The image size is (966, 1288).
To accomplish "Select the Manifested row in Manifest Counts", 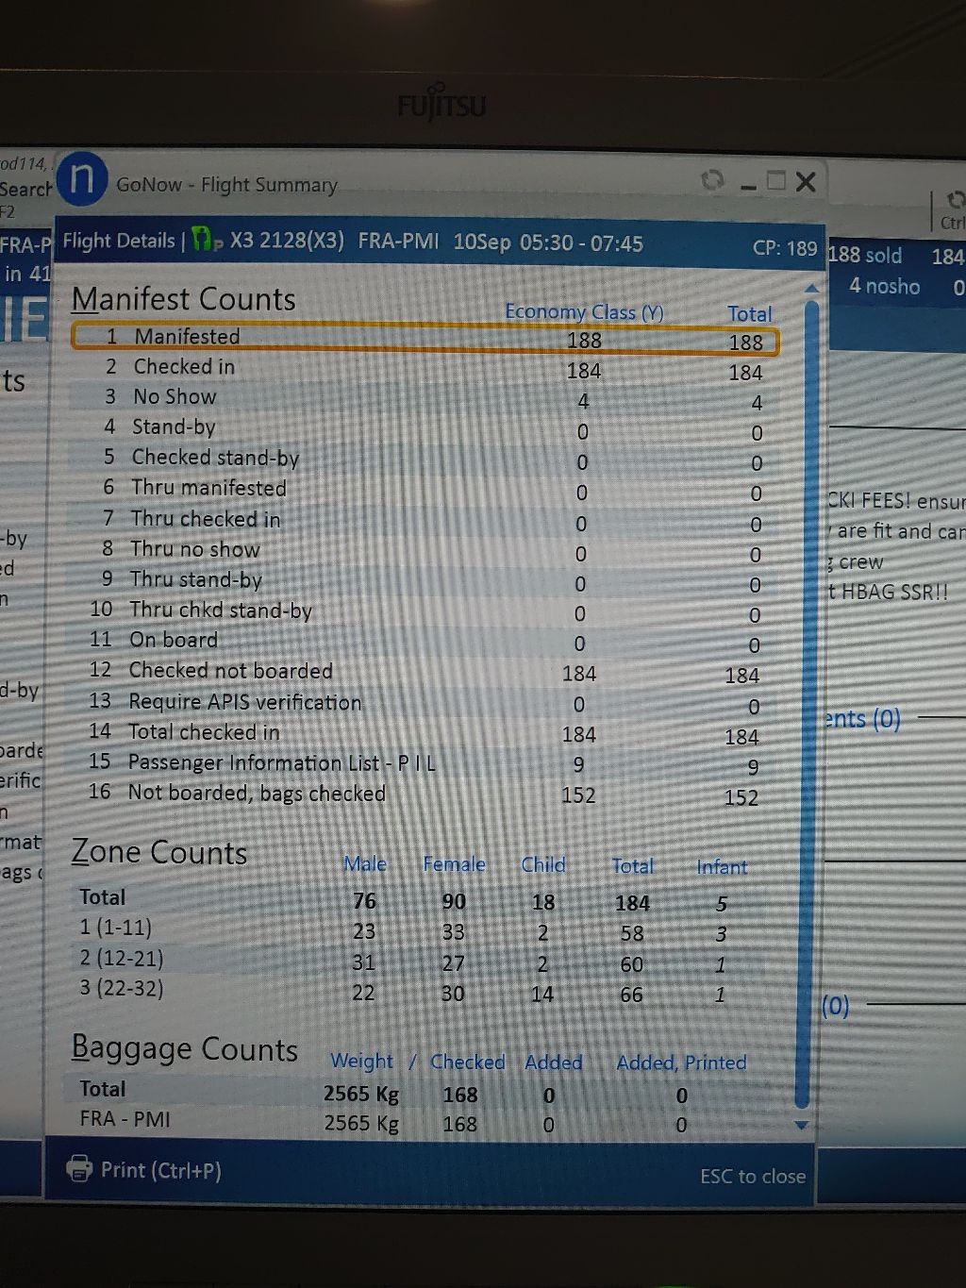I will (x=425, y=338).
